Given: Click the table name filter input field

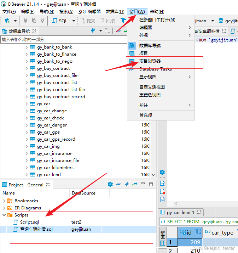Looking at the screenshot, I should click(64, 40).
